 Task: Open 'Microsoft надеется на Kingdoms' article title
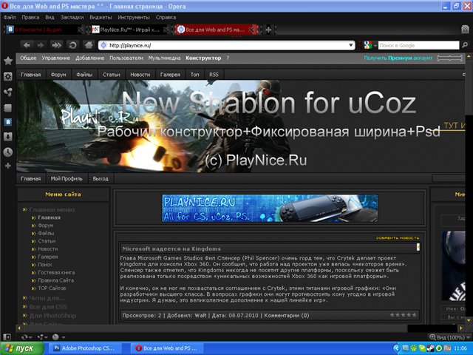coord(171,248)
